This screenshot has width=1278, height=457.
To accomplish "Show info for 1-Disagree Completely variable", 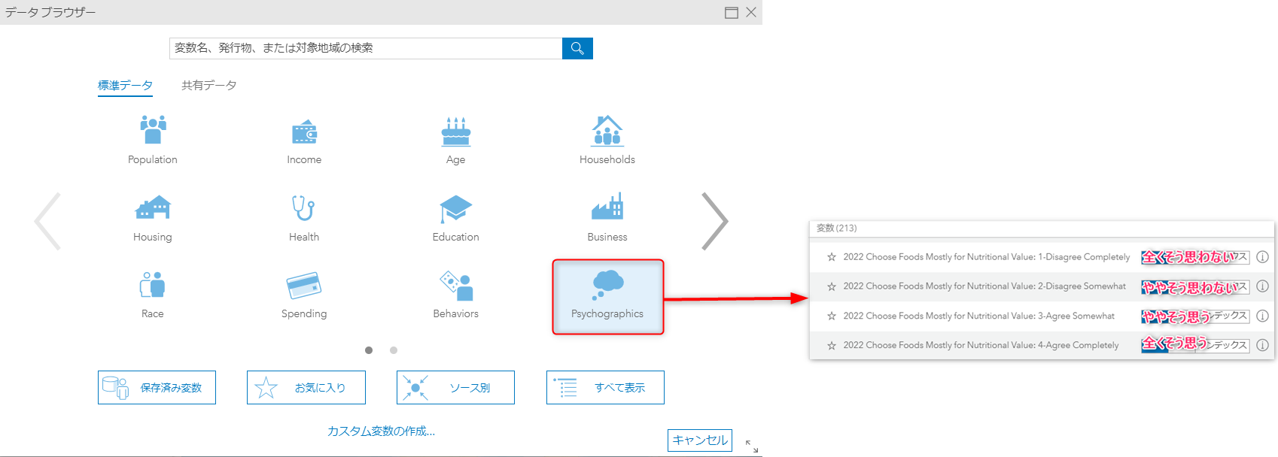I will [1262, 257].
